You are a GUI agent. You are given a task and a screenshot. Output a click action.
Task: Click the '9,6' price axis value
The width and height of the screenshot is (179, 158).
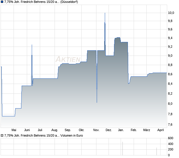pyautogui.click(x=170, y=30)
